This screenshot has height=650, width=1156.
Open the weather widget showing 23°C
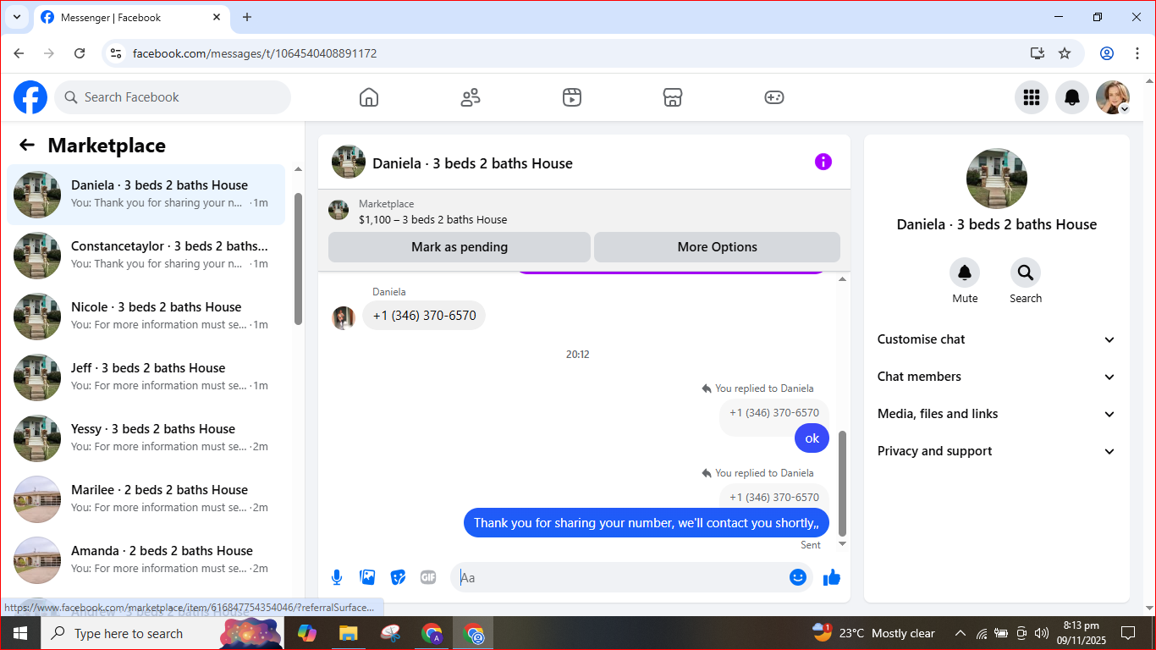coord(873,633)
